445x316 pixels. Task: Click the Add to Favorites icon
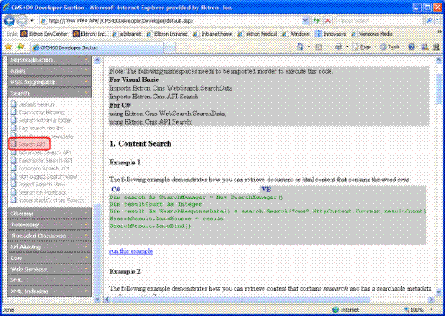[x=19, y=47]
